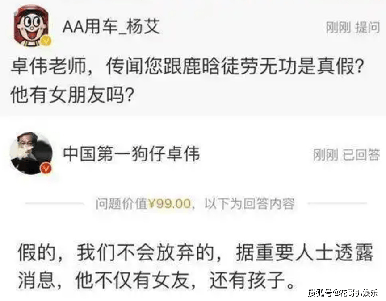Click the yellow verified badge on cartoon avatar
This screenshot has width=386, height=301.
[x=46, y=41]
